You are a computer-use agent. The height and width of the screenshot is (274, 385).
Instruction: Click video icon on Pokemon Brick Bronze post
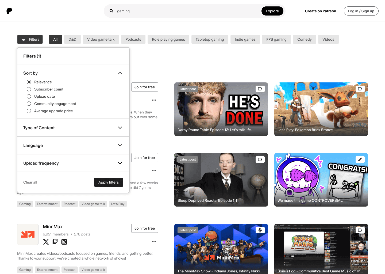[x=360, y=89]
